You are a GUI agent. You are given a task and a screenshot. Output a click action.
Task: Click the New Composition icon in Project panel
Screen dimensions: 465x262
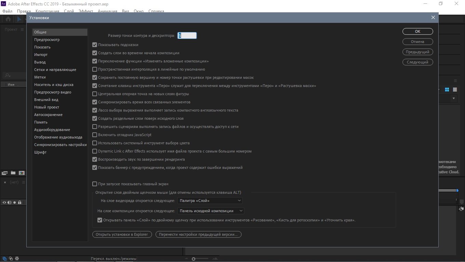coord(22,173)
